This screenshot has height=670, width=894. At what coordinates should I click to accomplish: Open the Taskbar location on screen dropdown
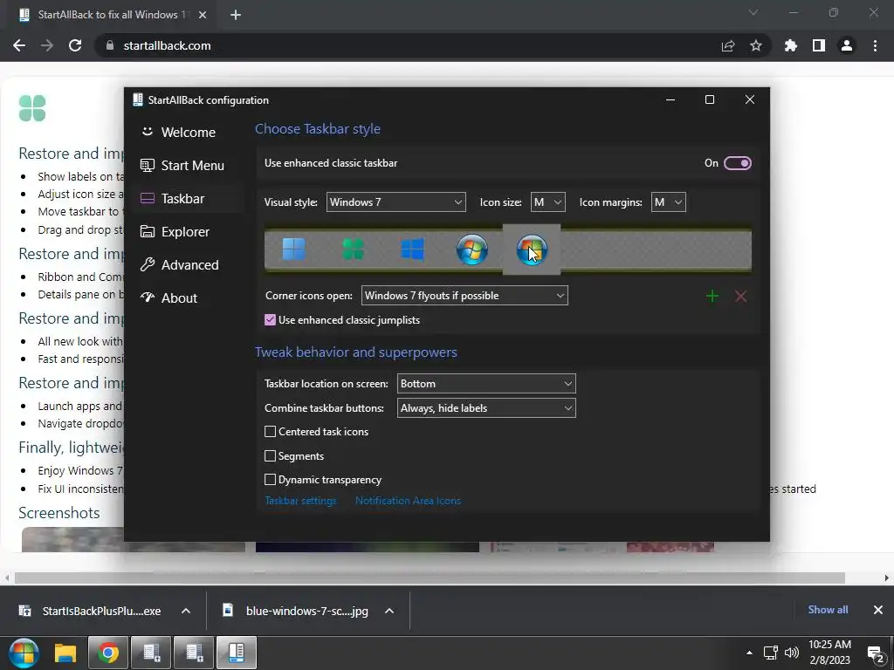tap(486, 384)
